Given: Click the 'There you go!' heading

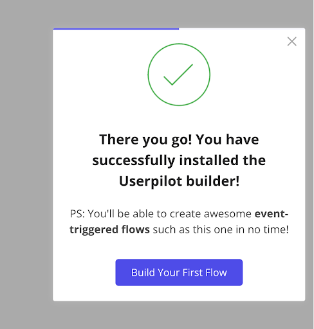Looking at the screenshot, I should click(x=145, y=139).
